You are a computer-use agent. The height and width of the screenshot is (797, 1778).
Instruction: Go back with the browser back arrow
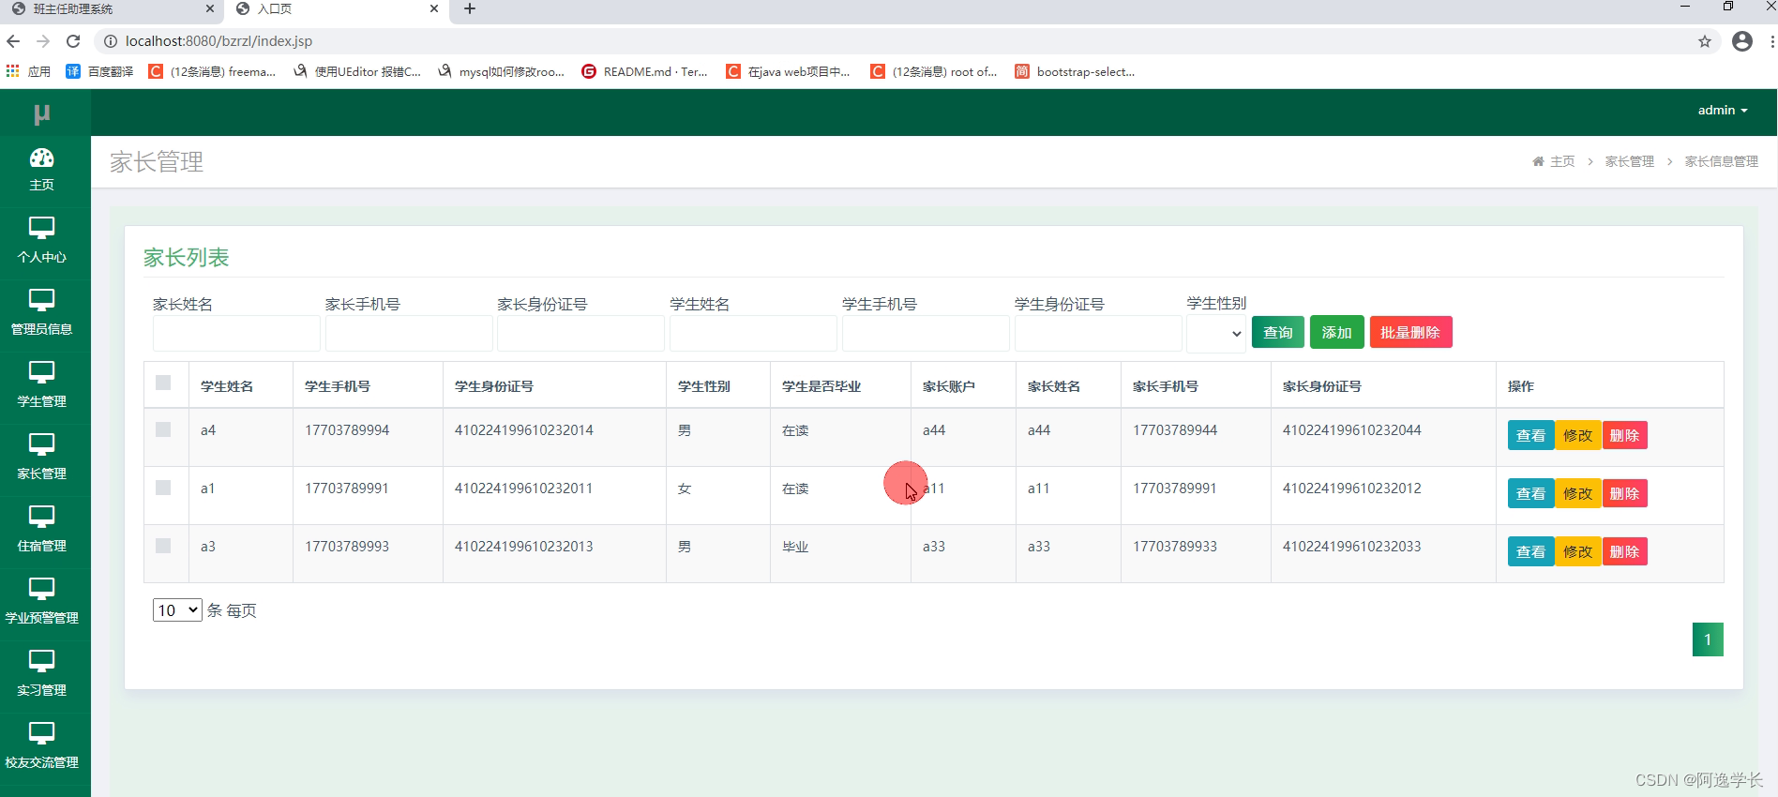pyautogui.click(x=13, y=41)
